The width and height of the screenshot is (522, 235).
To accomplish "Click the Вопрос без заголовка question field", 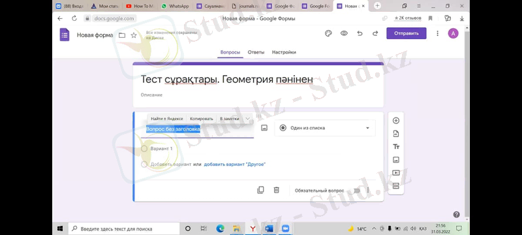I will [x=197, y=129].
